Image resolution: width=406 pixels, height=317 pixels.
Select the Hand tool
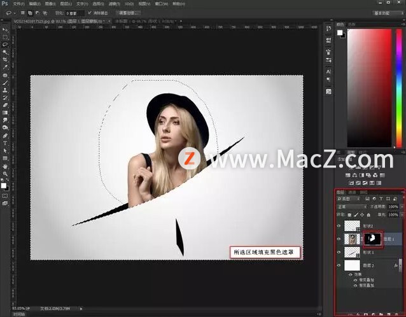pos(5,166)
